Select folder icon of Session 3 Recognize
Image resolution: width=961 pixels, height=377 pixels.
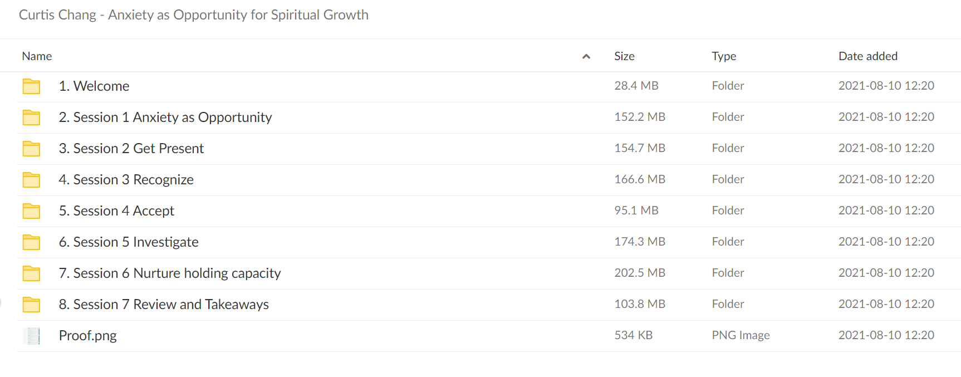point(31,180)
